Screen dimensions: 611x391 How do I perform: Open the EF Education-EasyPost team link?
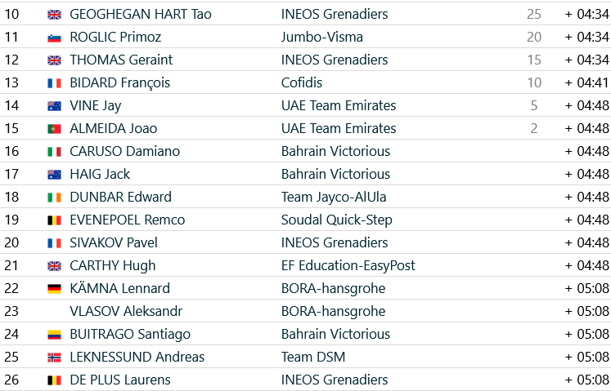(348, 266)
